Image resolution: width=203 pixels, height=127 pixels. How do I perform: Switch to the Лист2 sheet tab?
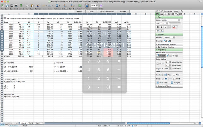[x=31, y=123]
